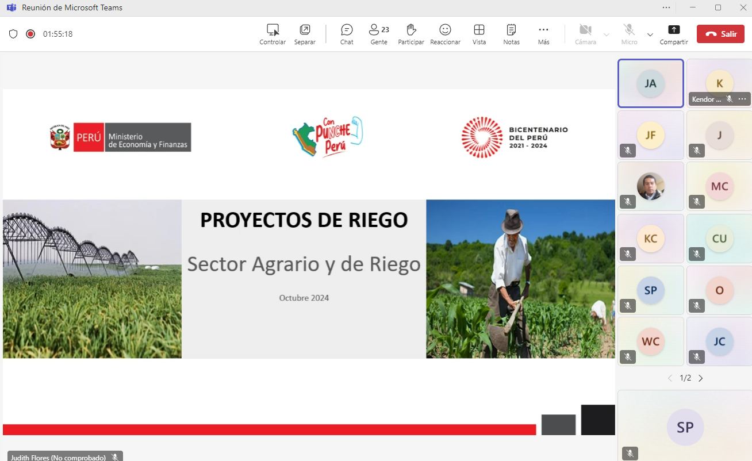Click the recording indicator in the toolbar
752x461 pixels.
pyautogui.click(x=30, y=34)
